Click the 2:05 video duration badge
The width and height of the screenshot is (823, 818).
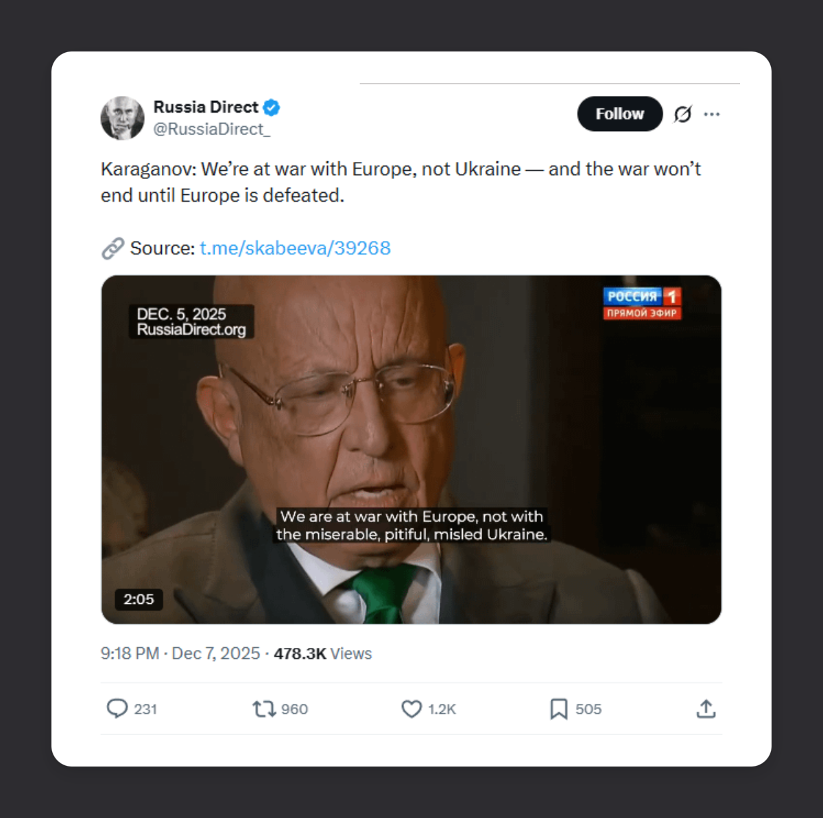(139, 599)
